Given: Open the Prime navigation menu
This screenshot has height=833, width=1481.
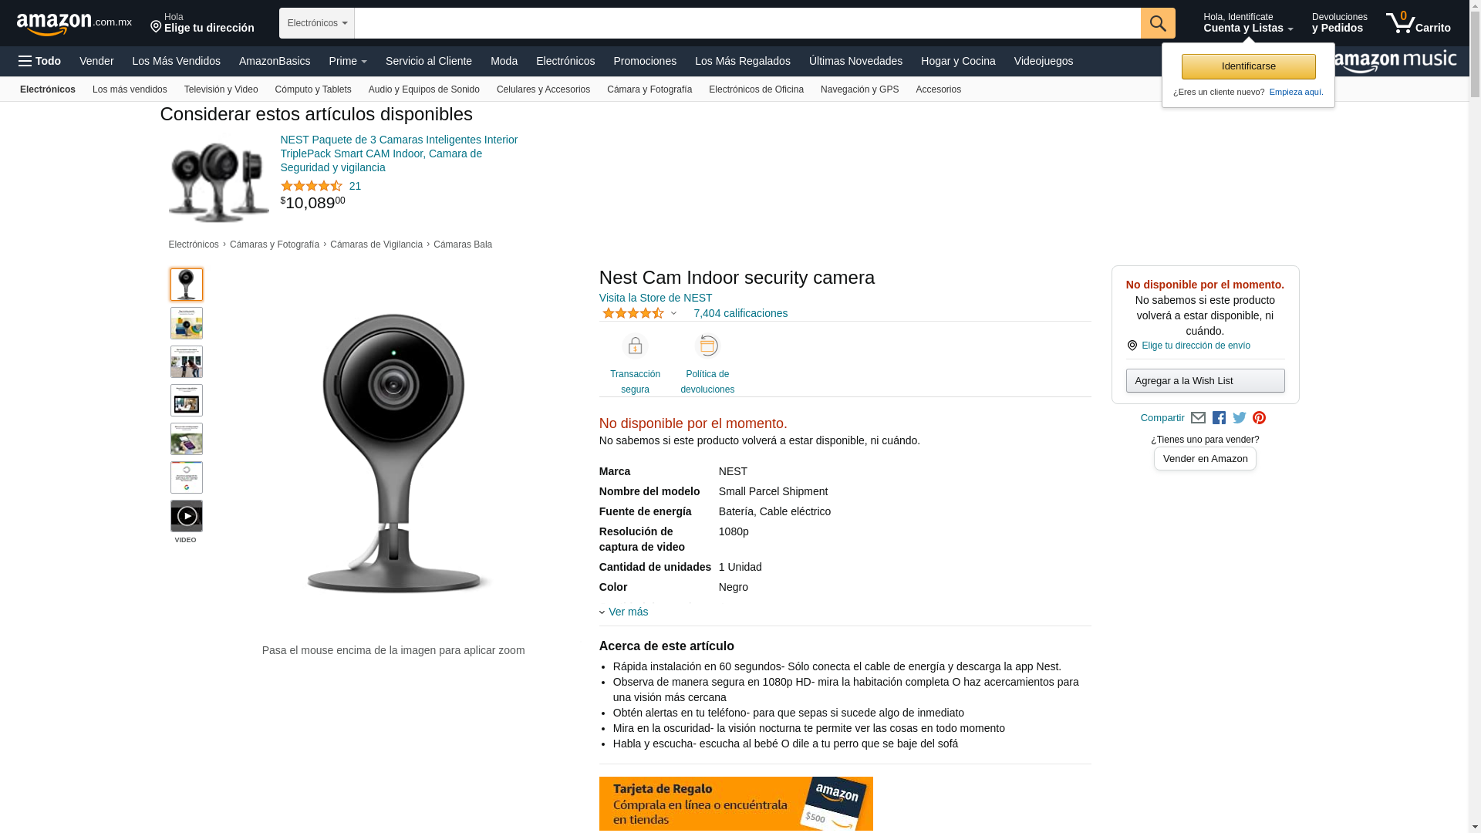Looking at the screenshot, I should [x=348, y=61].
